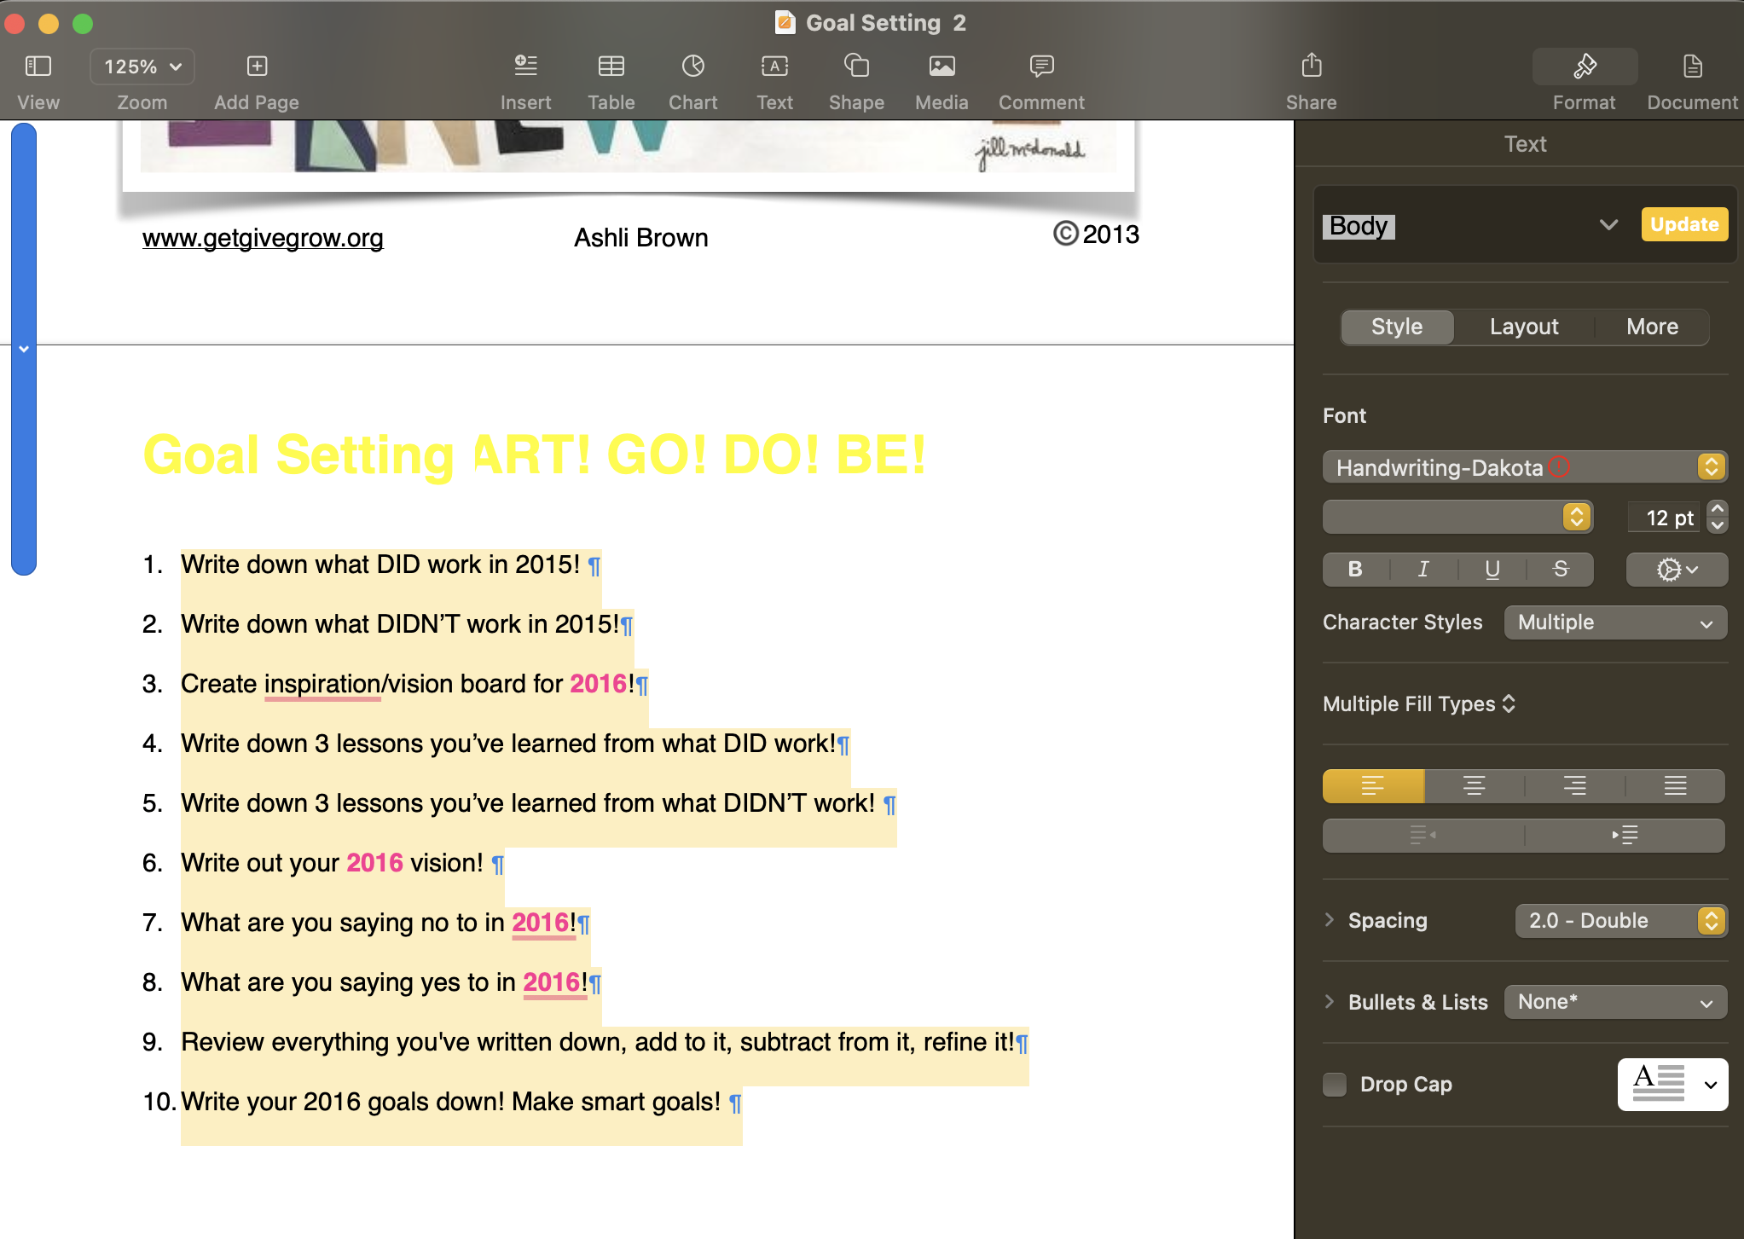Click the Add Page icon
The image size is (1744, 1239).
[x=257, y=67]
